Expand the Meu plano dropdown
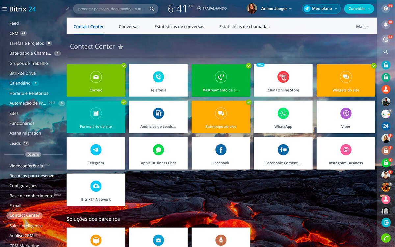 click(321, 9)
